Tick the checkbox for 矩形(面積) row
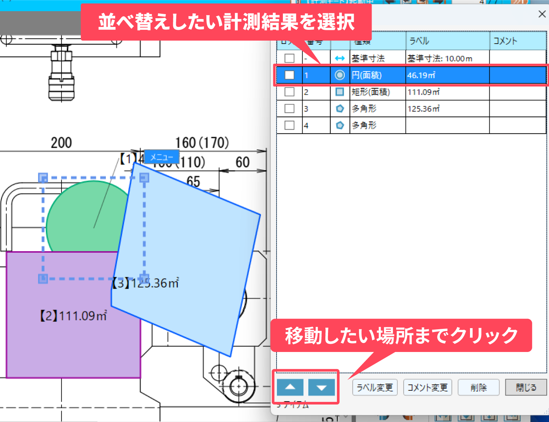549x422 pixels. (289, 92)
